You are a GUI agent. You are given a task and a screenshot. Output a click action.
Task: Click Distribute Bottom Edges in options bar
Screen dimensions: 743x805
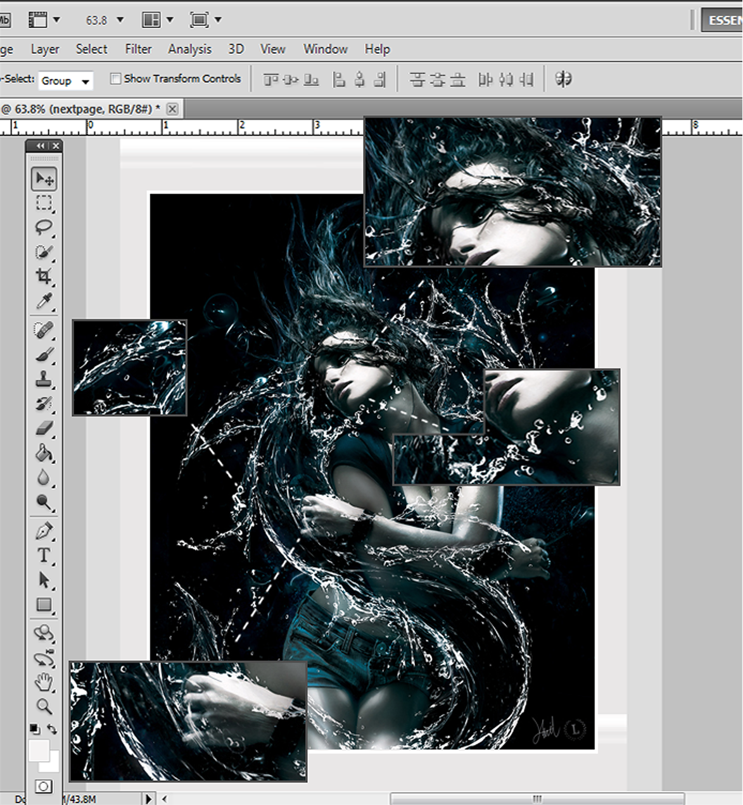point(457,79)
